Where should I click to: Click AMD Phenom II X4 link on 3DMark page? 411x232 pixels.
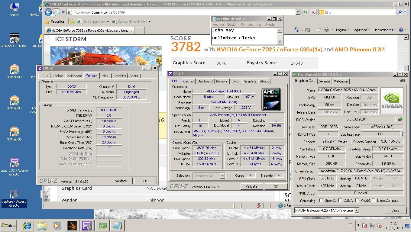tap(359, 49)
